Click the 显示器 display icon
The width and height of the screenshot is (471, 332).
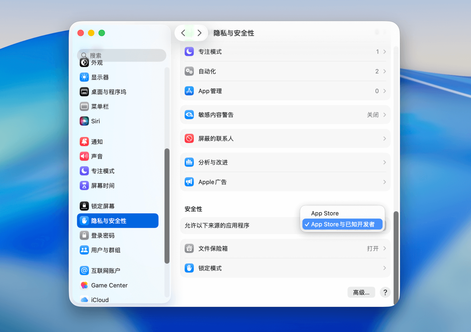pos(84,77)
